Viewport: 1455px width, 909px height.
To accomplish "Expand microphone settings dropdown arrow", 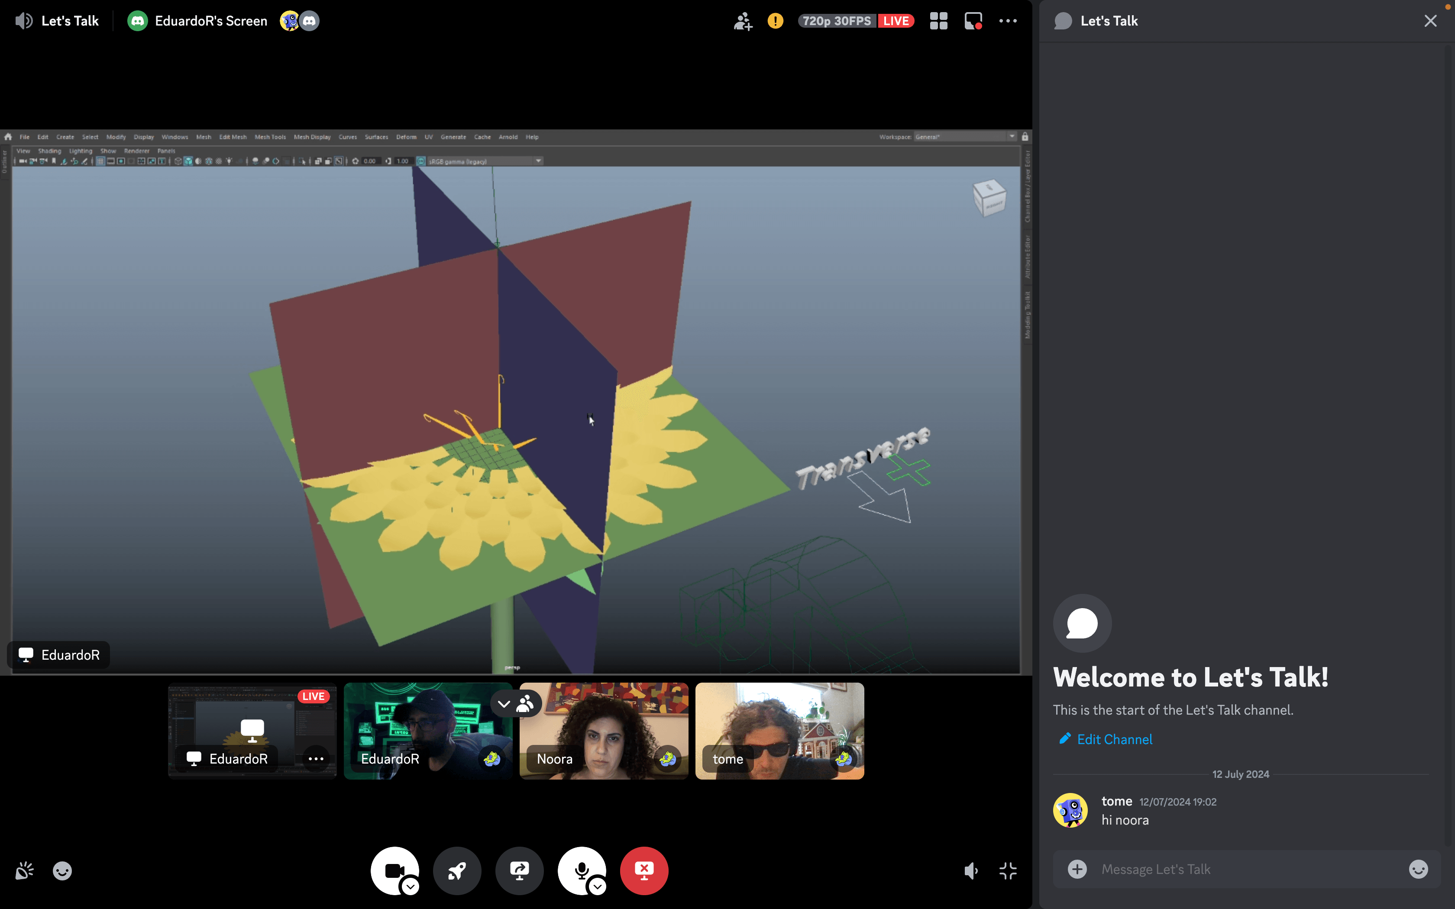I will 598,886.
